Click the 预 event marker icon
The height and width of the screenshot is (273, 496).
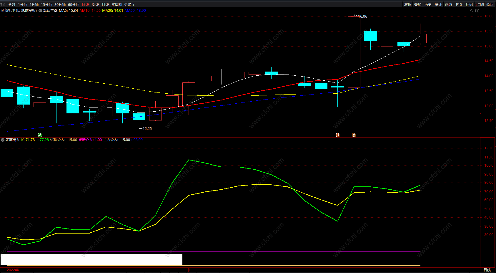[337, 135]
